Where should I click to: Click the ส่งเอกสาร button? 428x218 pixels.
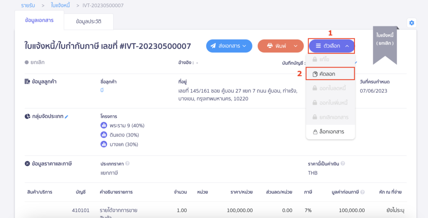[x=229, y=46]
